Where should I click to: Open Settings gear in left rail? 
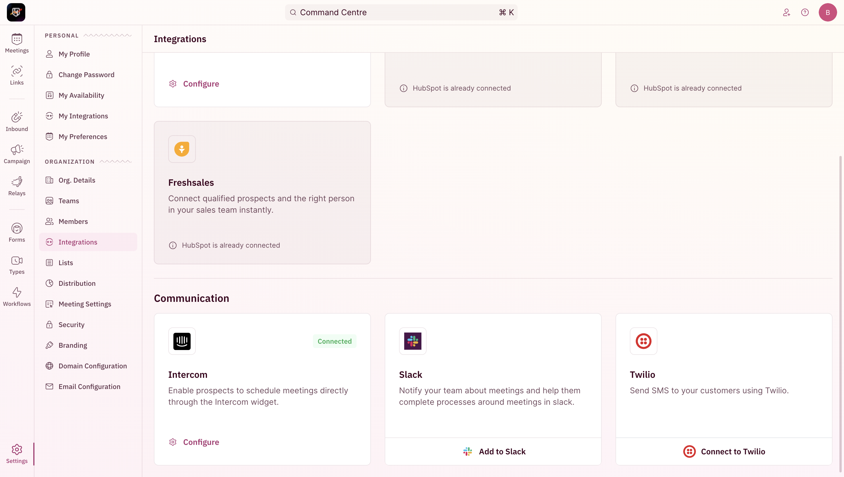click(17, 454)
